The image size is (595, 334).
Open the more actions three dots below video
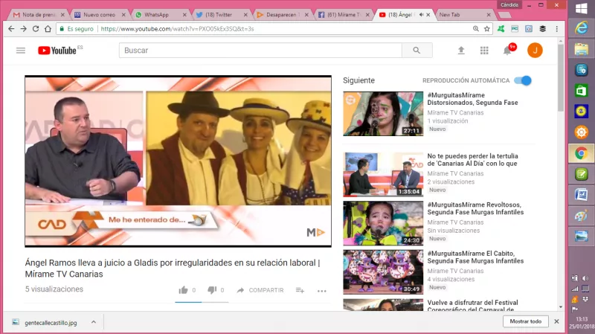322,291
